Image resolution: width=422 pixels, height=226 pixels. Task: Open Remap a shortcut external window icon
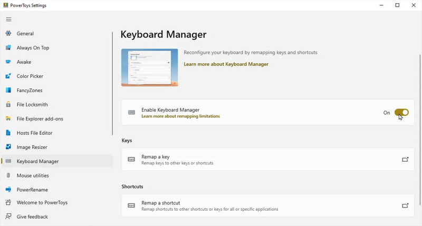(x=405, y=205)
